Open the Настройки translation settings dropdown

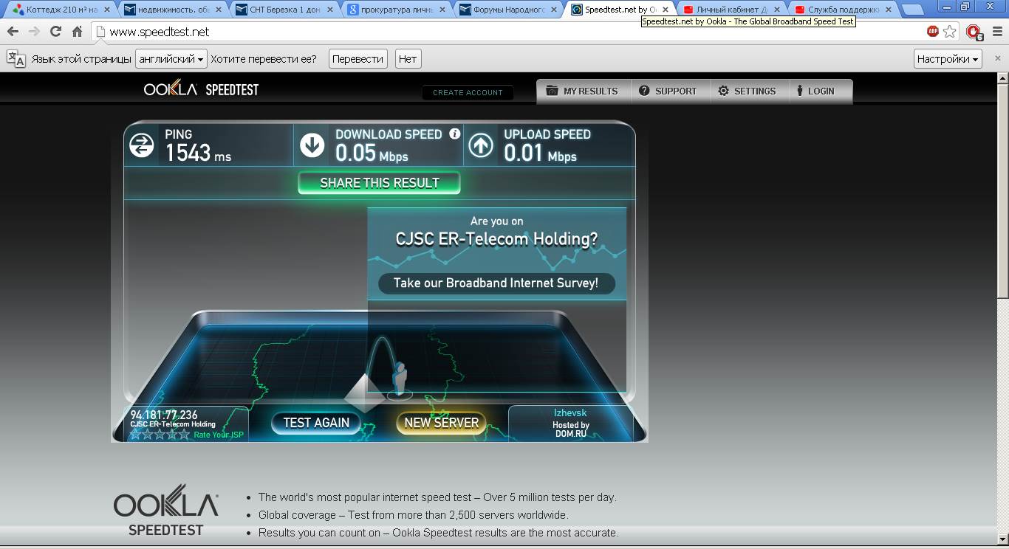click(x=948, y=59)
